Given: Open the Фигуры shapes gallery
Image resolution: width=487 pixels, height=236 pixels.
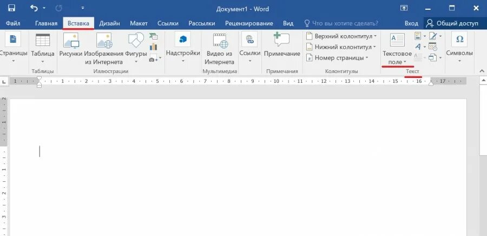Looking at the screenshot, I should [x=136, y=48].
